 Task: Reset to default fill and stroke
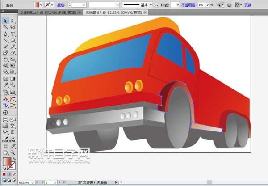point(4,169)
